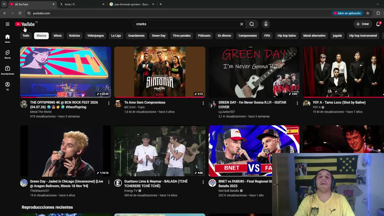
Task: Open options for The Offspring 4K video
Action: tap(109, 103)
